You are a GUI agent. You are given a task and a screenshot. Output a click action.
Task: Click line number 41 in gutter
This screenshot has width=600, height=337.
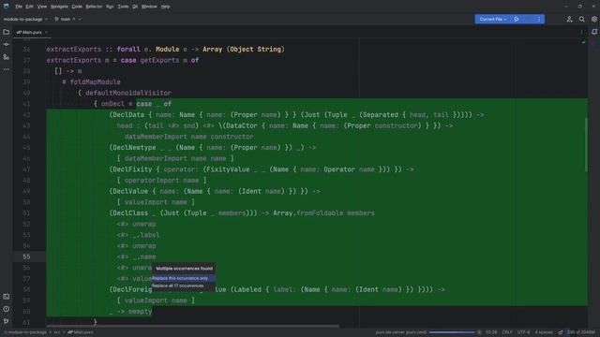point(26,104)
